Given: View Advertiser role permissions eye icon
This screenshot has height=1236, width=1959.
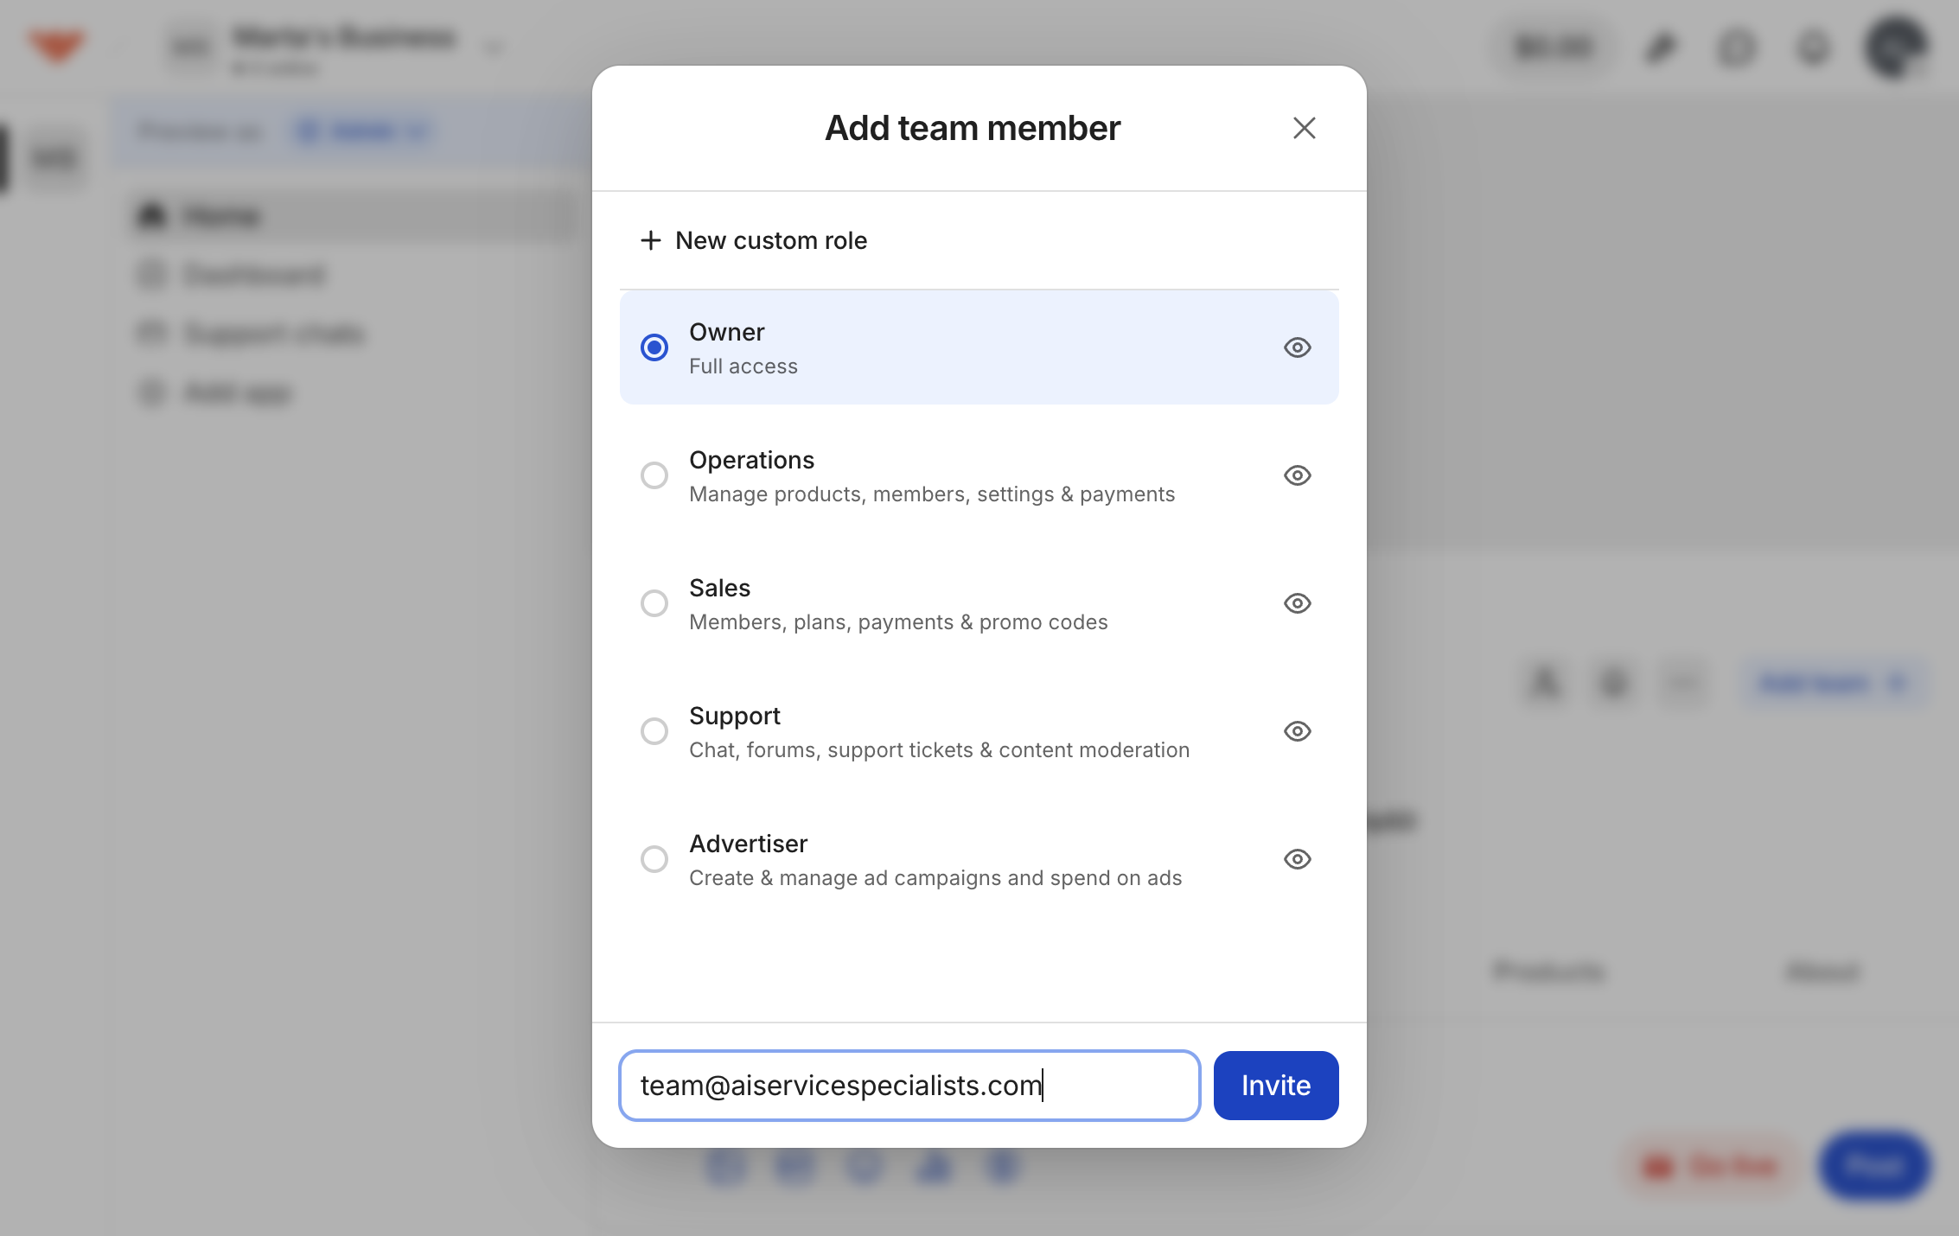Looking at the screenshot, I should [x=1298, y=859].
